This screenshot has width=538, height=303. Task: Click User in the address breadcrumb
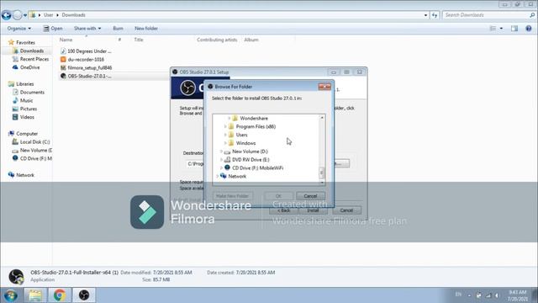click(x=49, y=15)
